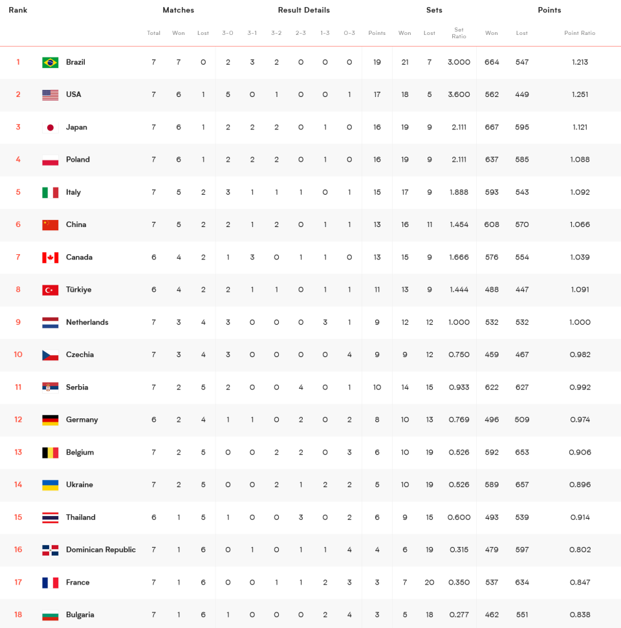Click the Dominican Republic flag icon

click(x=50, y=550)
